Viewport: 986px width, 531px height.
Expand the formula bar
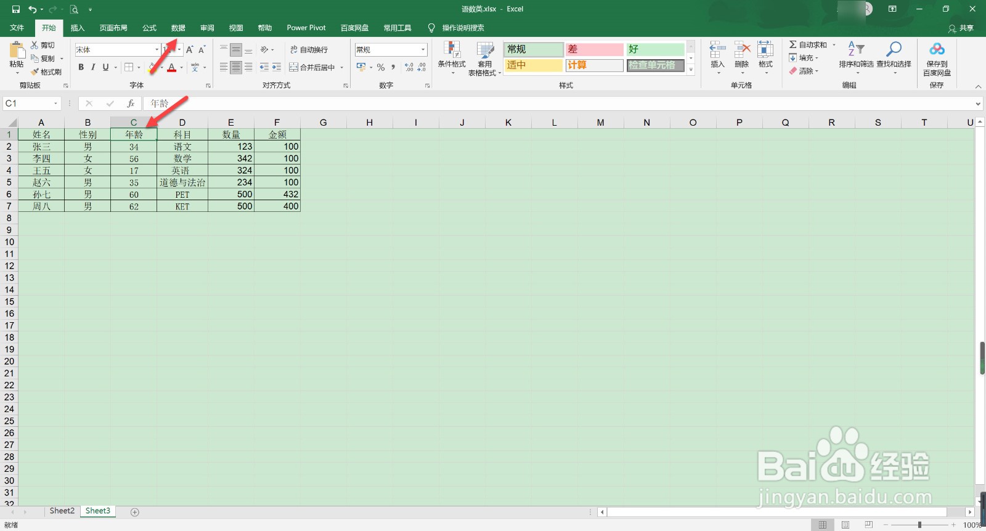(x=978, y=103)
